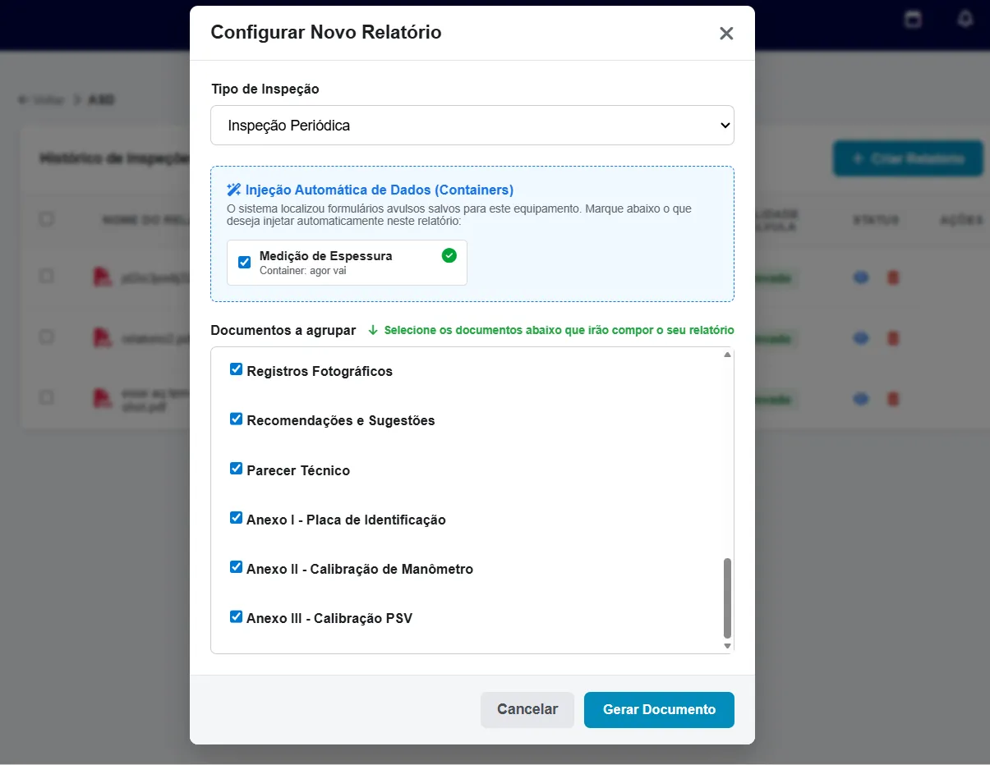
Task: Open the notifications bell in the page header
Action: 965,19
